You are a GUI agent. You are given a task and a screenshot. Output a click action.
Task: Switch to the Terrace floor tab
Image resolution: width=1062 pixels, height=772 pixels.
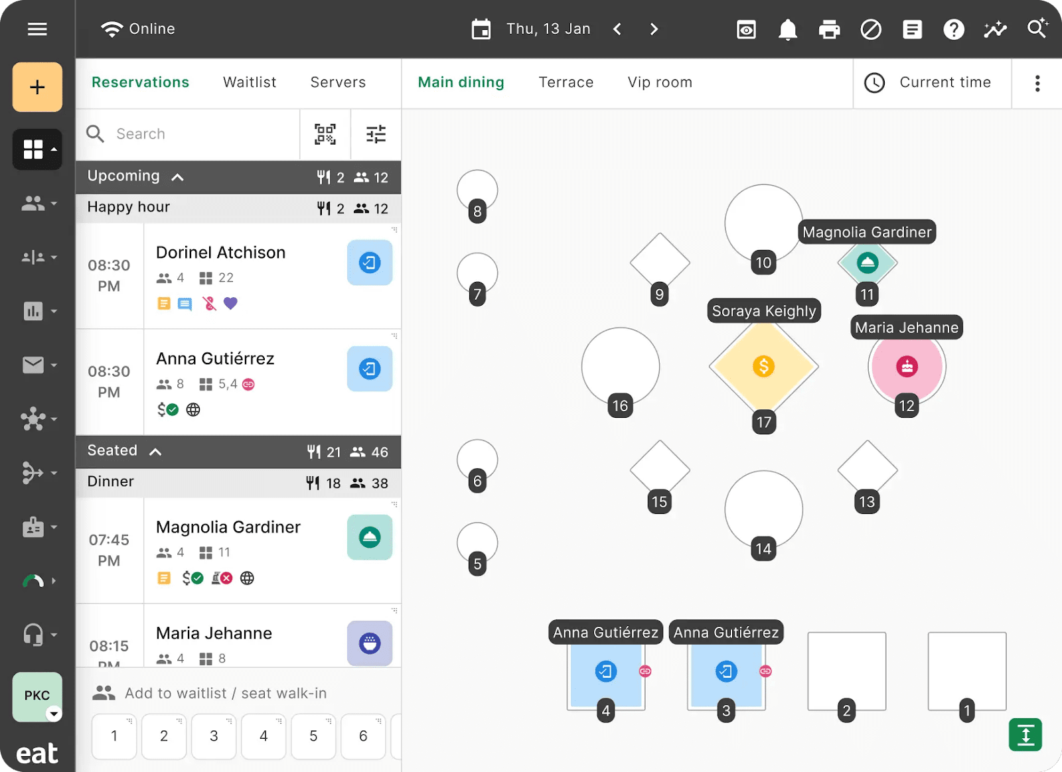(x=566, y=82)
